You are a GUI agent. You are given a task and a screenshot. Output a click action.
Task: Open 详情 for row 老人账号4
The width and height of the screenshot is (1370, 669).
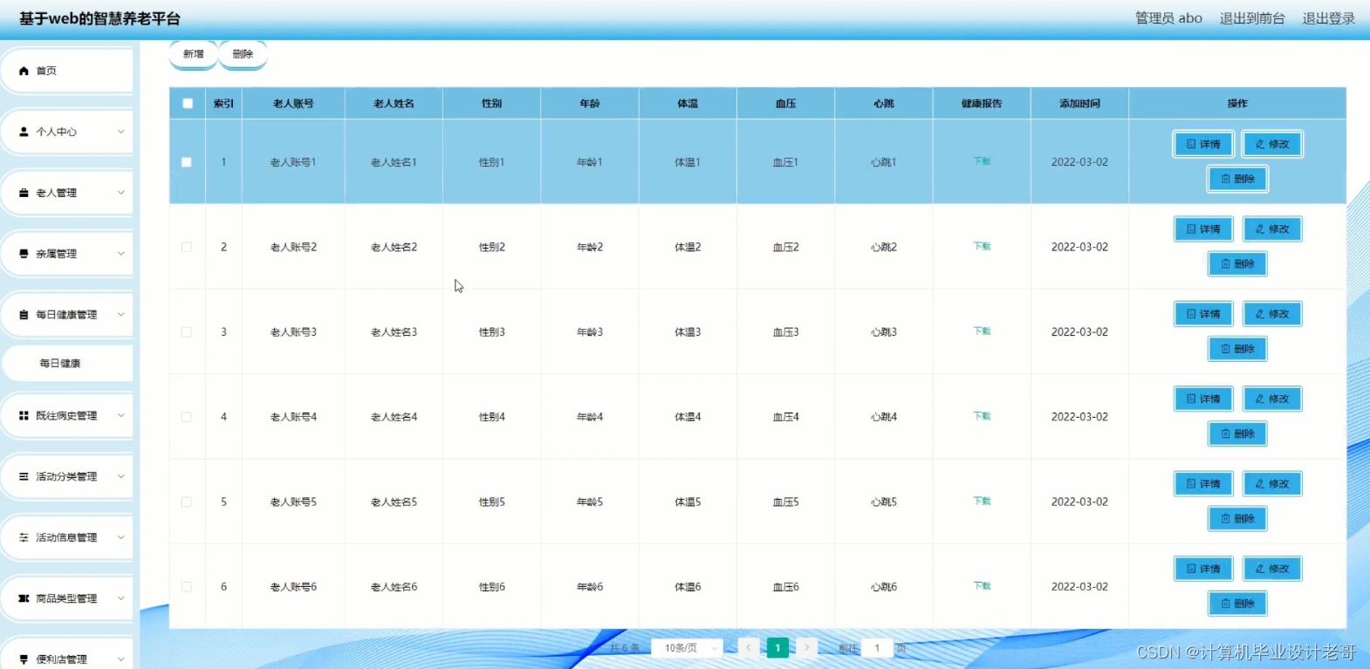point(1203,399)
